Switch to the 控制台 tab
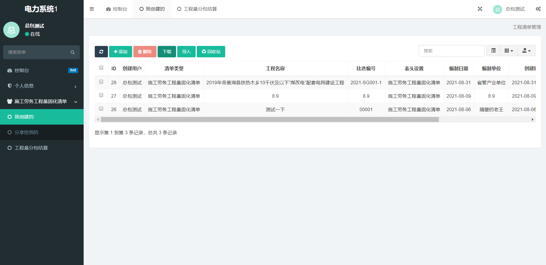 point(117,9)
